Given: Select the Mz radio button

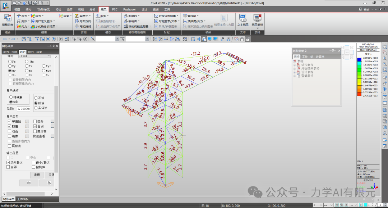Looking at the screenshot, I should [27, 71].
